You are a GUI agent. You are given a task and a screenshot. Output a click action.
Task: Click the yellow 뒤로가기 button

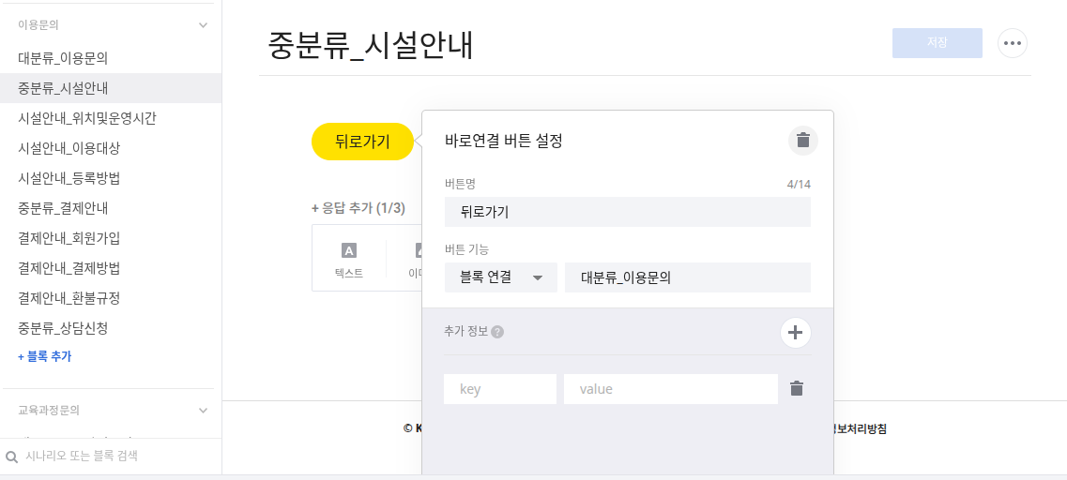362,142
